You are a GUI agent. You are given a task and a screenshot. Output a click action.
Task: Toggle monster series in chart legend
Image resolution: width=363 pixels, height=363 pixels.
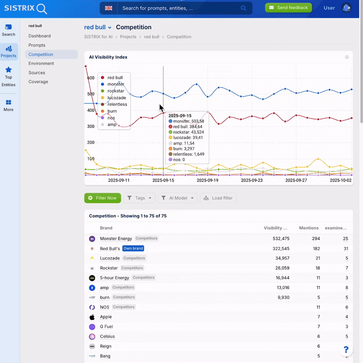(115, 84)
